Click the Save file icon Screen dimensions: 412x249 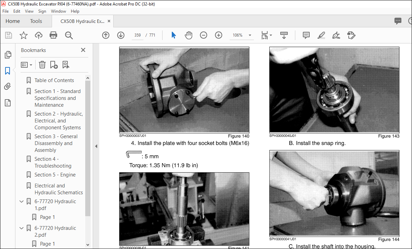click(9, 35)
